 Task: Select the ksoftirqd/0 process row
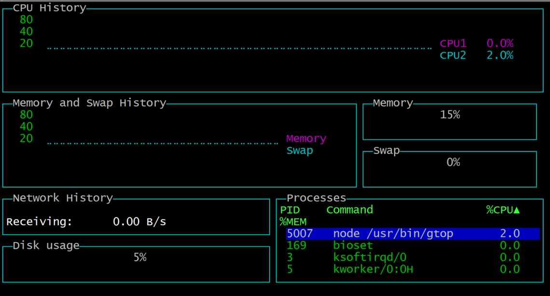pos(370,257)
